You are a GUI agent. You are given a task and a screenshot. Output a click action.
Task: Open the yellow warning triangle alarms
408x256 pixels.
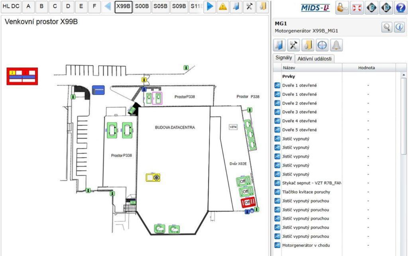pyautogui.click(x=223, y=6)
